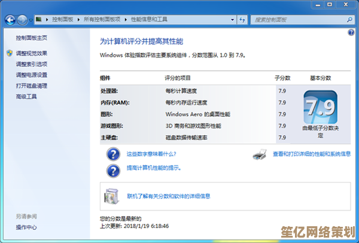
Task: Click question icon beside 这些数字意味着什么
Action: click(113, 154)
